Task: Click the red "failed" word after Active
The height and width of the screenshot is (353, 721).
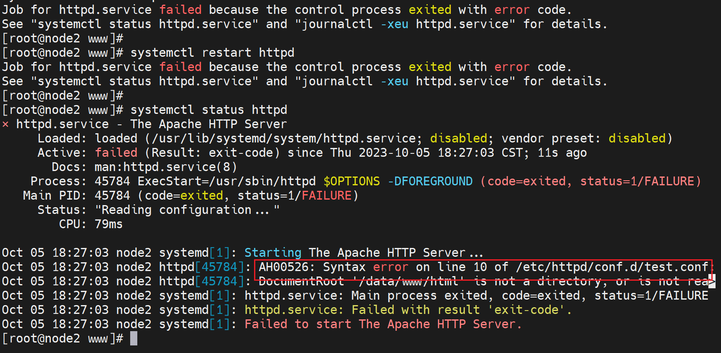Action: [116, 153]
